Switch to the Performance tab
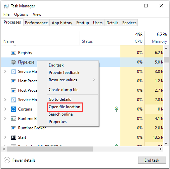 pyautogui.click(x=36, y=23)
